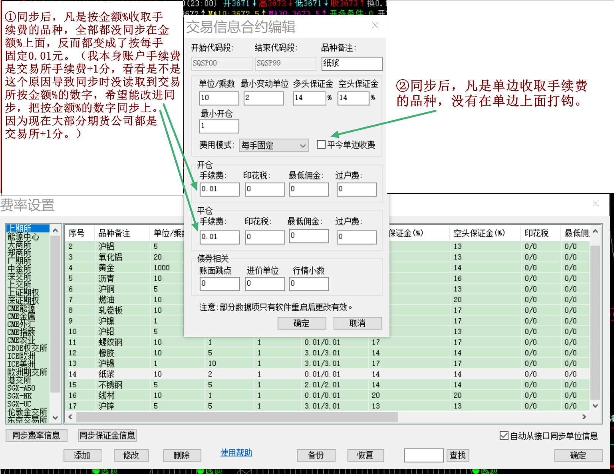Screen dimensions: 614x474
Task: Select 欧洲期交所 in the exchange list
Action: 28,372
